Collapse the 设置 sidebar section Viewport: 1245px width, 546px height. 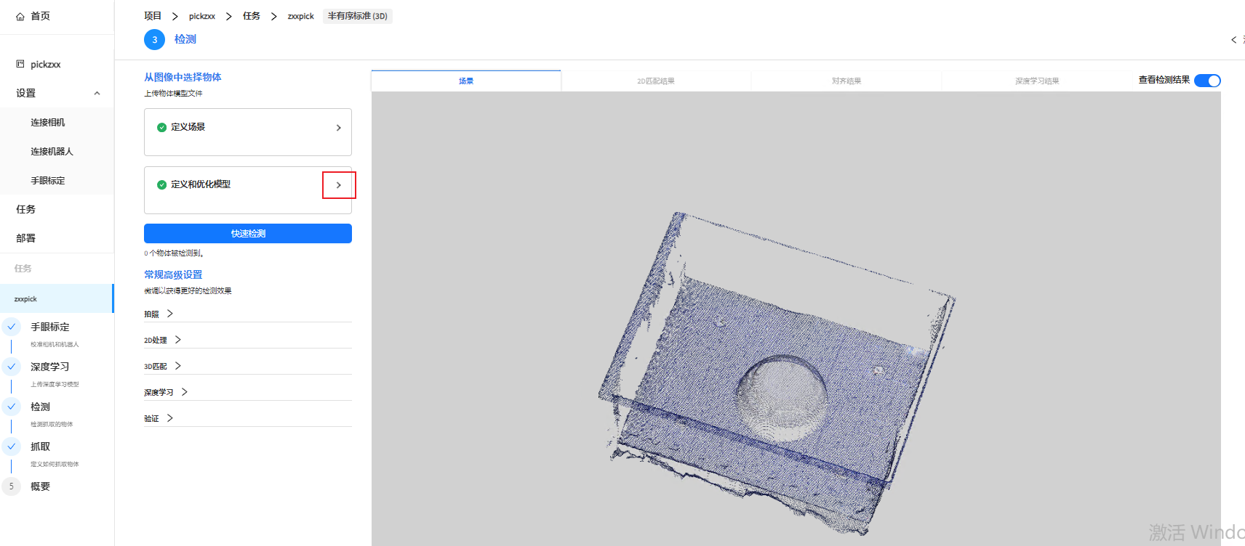[x=97, y=93]
